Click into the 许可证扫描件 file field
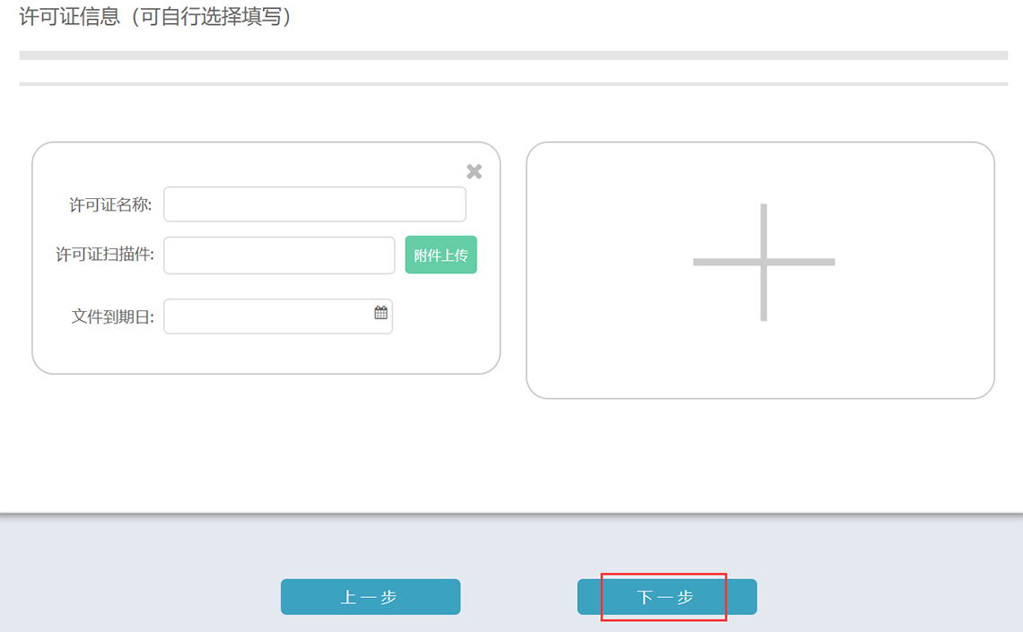Screen dimensions: 1023x632 click(278, 255)
